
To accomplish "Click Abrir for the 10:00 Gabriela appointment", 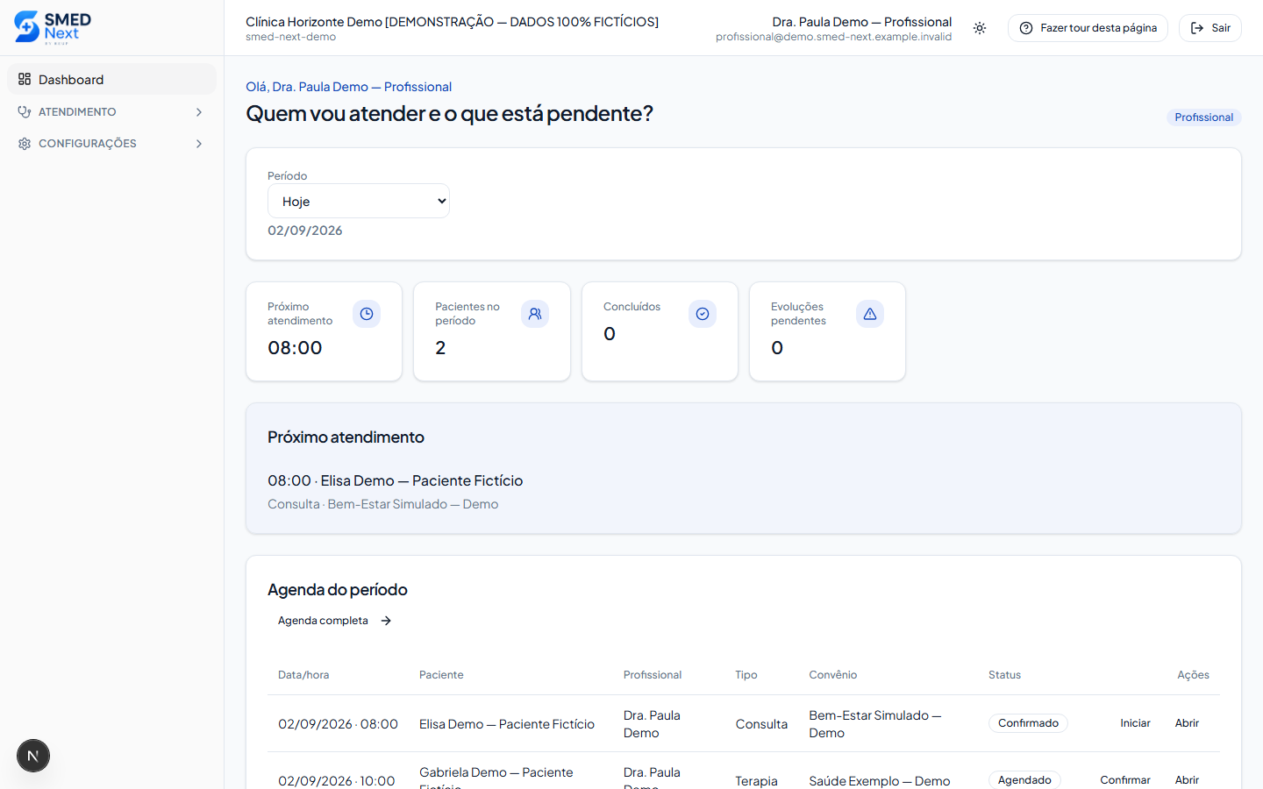I will pyautogui.click(x=1187, y=780).
